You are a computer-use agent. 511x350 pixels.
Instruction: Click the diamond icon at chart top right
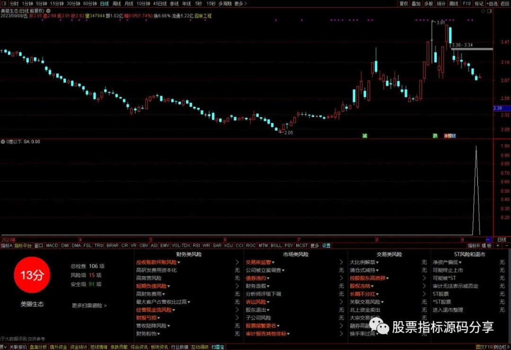[483, 11]
